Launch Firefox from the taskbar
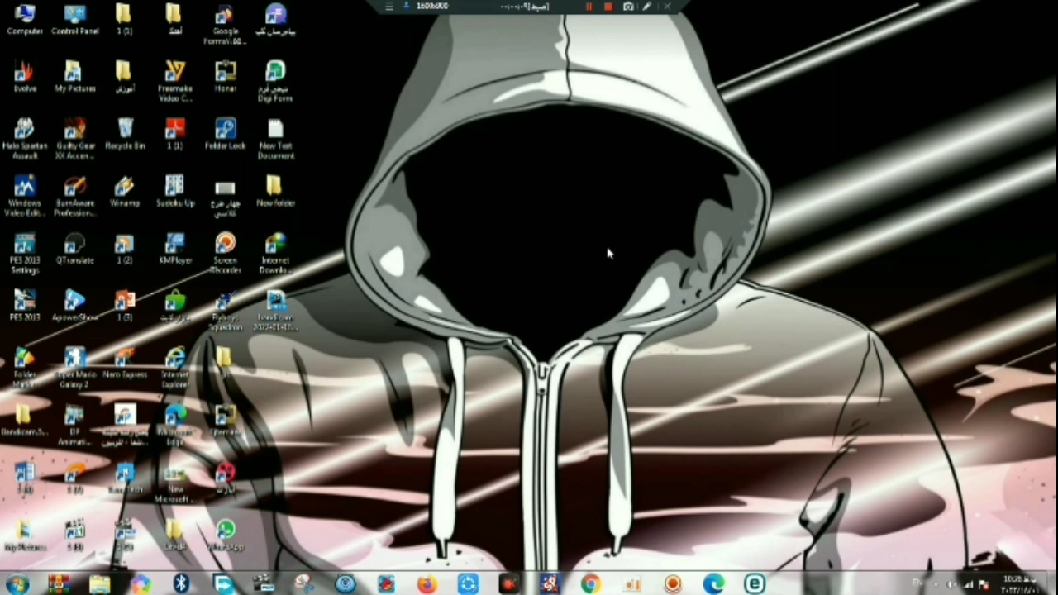Screen dimensions: 1058x595 (x=427, y=584)
